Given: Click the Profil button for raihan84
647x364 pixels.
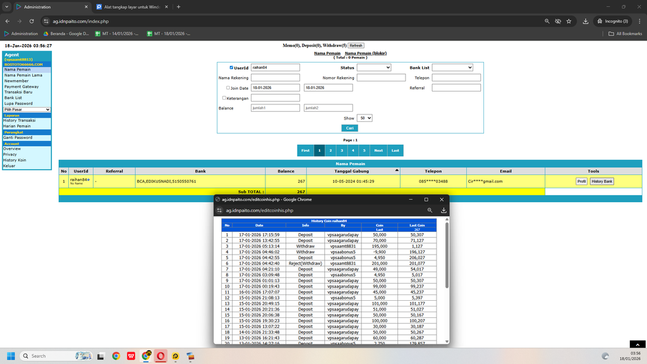Looking at the screenshot, I should [581, 181].
